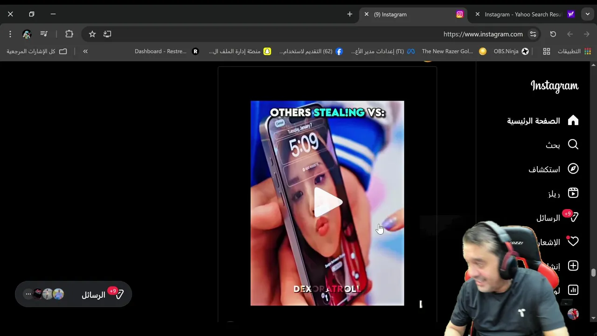Click the استكشاف explore label

pyautogui.click(x=544, y=169)
